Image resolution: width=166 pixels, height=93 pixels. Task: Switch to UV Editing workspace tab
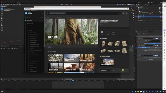[x=32, y=3]
